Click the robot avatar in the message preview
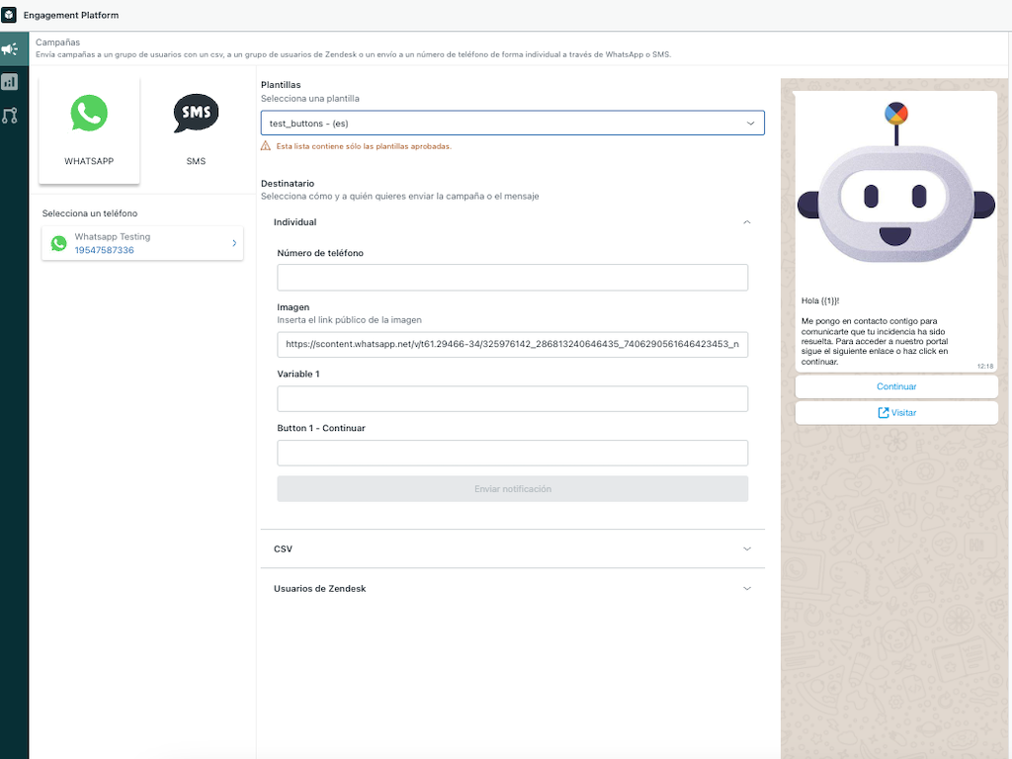The image size is (1012, 759). [x=894, y=188]
